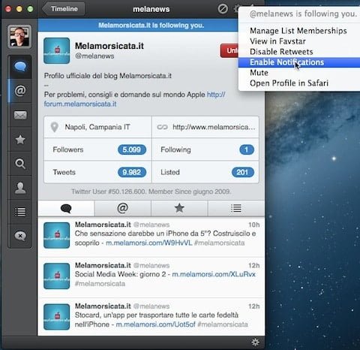
Task: Open Direct Messages envelope icon
Action: click(20, 115)
